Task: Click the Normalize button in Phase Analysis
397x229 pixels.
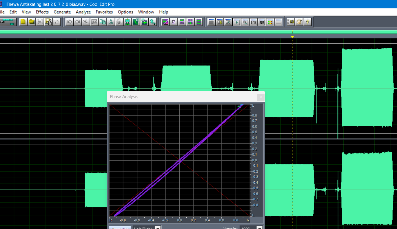Action: 120,228
